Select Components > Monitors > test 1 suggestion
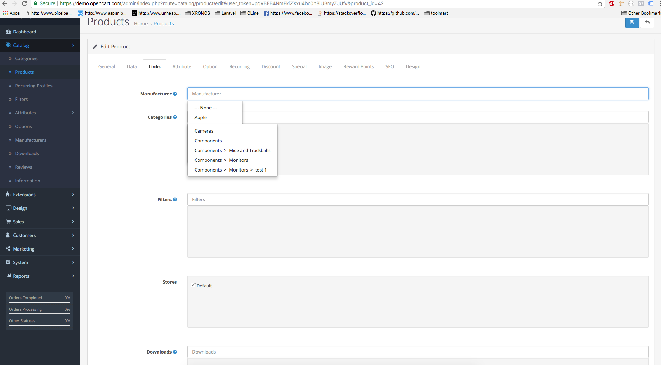The image size is (661, 365). pos(232,170)
